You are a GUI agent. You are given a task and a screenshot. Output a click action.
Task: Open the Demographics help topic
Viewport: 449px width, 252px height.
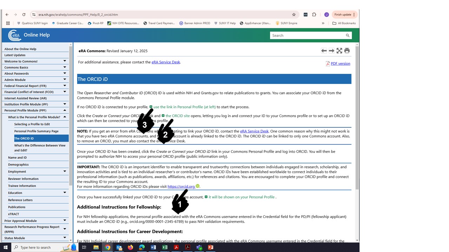pyautogui.click(x=18, y=164)
